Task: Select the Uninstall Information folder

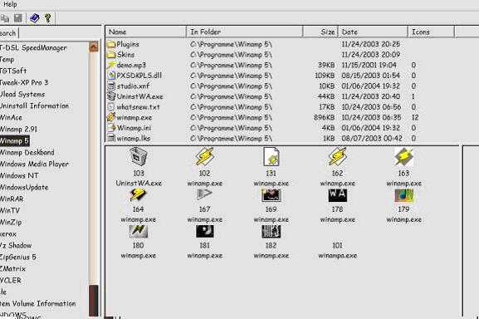Action: (34, 106)
